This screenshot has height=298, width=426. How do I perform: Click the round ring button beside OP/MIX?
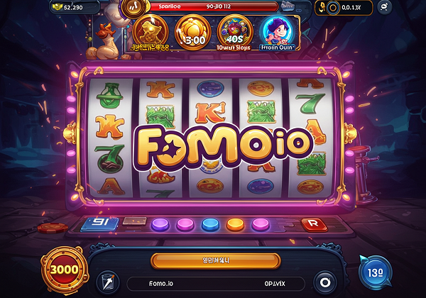point(325,282)
